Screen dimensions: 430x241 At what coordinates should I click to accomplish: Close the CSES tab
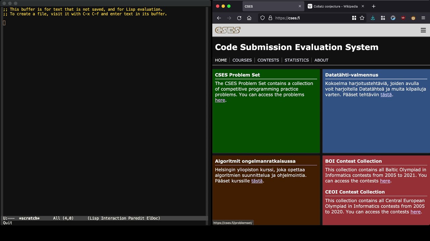(300, 6)
